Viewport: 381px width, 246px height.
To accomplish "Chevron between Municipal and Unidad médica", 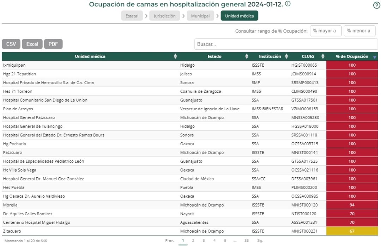I will (217, 16).
